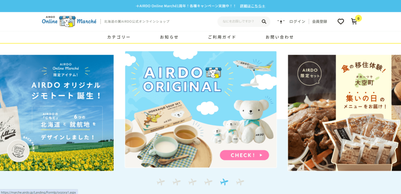This screenshot has height=194, width=401.
Task: Select the highlighted blue airplane indicator
Action: click(224, 182)
